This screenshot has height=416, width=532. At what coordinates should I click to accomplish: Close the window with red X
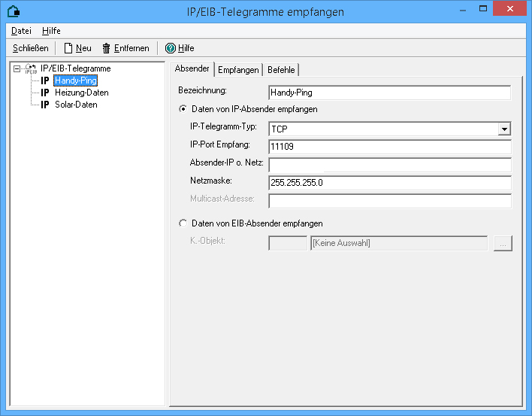coord(509,9)
